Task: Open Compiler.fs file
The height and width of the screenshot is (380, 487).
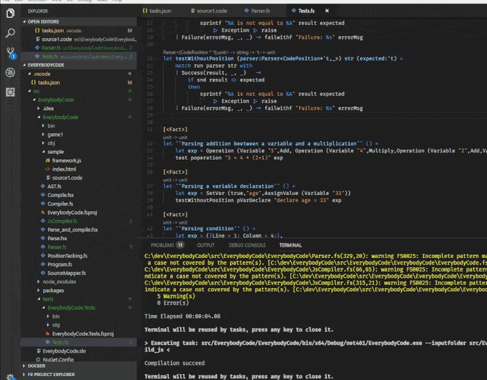Action: (x=61, y=204)
